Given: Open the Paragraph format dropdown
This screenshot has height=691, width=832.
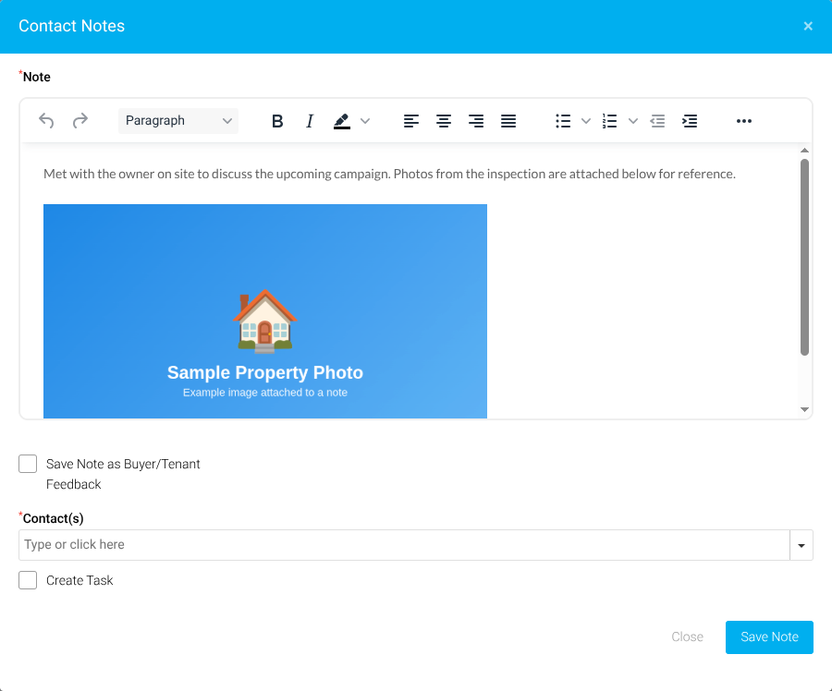Looking at the screenshot, I should point(178,121).
